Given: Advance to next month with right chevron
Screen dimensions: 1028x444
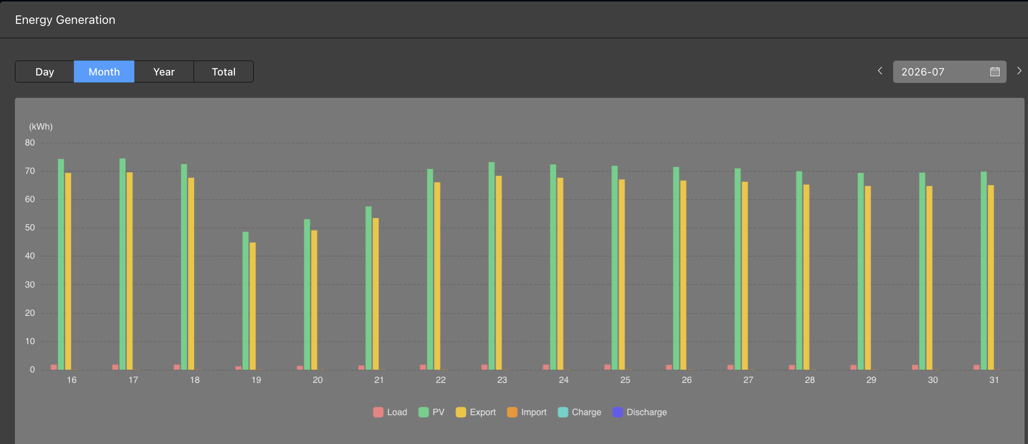Looking at the screenshot, I should pyautogui.click(x=1019, y=71).
